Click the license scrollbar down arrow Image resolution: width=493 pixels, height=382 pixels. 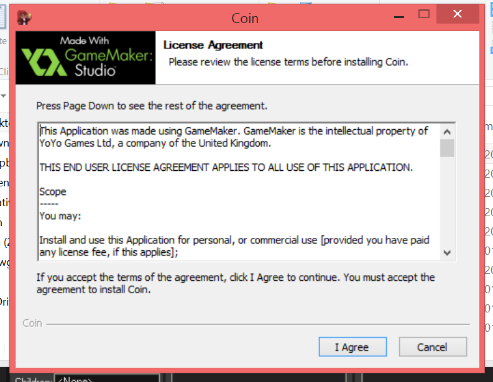[x=447, y=253]
